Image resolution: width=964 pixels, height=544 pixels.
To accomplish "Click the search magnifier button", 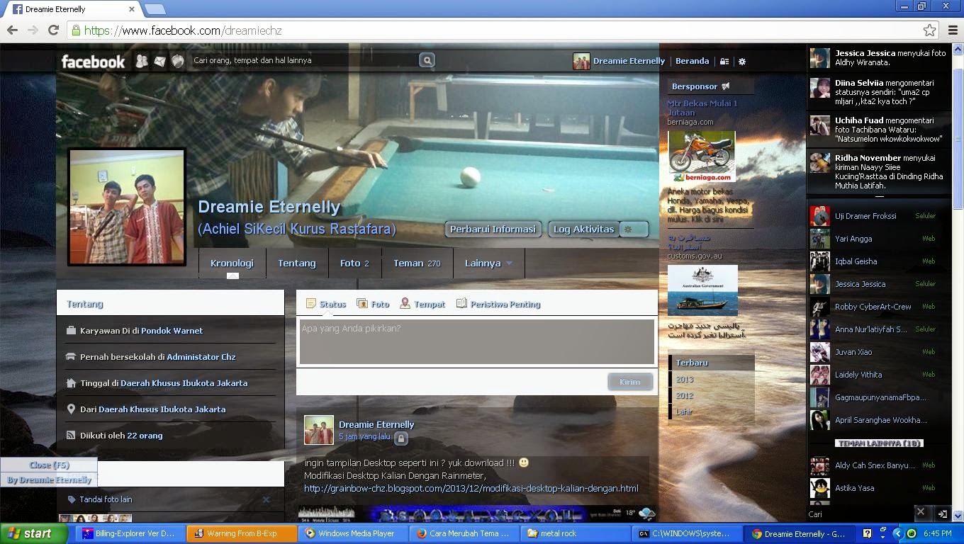I will click(427, 60).
